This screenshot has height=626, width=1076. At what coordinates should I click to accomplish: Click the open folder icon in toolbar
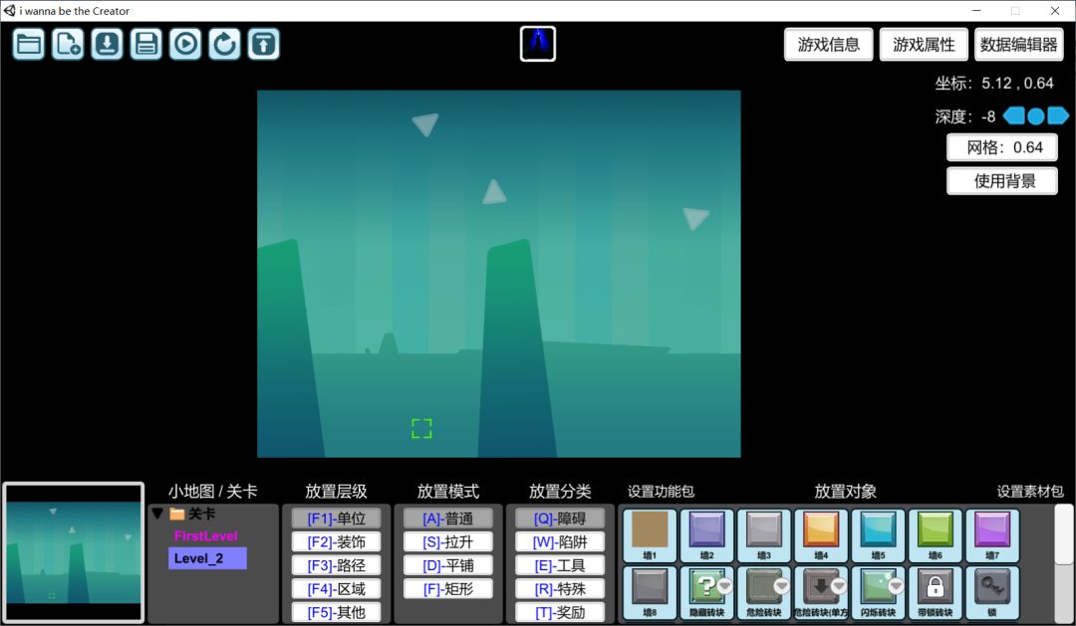pos(28,44)
